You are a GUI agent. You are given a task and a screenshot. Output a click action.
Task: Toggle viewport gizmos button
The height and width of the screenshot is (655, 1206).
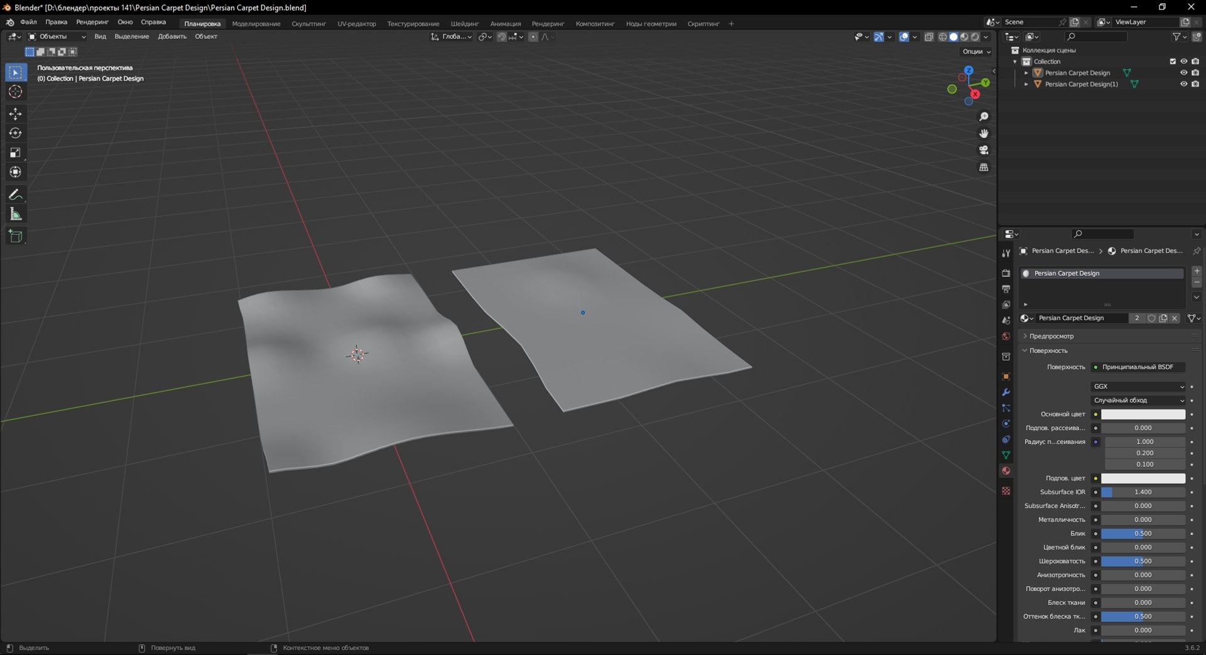[879, 37]
